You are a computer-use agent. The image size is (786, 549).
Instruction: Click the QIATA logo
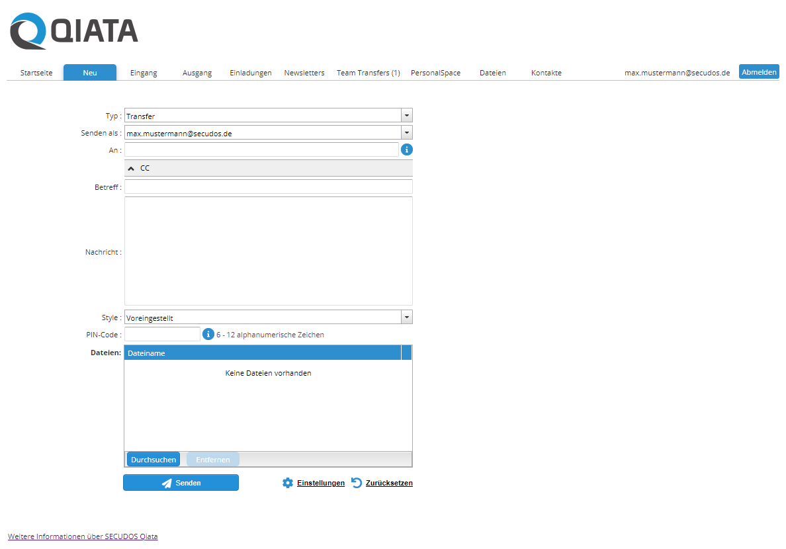pos(73,30)
